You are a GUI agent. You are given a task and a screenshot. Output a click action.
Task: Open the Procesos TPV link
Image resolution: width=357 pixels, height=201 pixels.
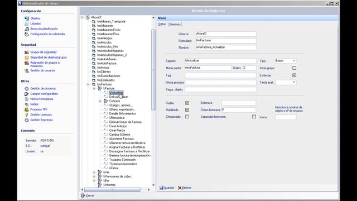(38, 109)
